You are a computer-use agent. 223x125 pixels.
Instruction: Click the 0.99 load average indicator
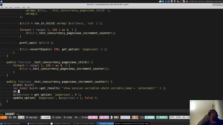135,117
